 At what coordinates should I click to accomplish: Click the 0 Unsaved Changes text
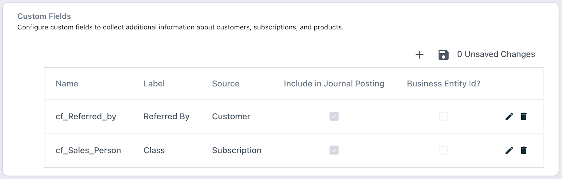(x=496, y=54)
